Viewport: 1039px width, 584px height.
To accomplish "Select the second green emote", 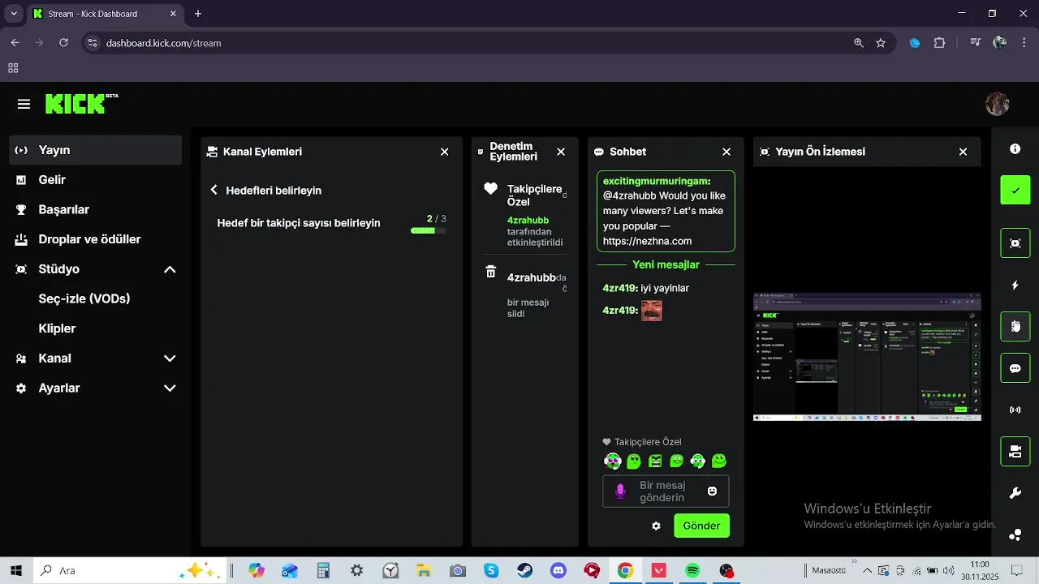I will click(634, 462).
